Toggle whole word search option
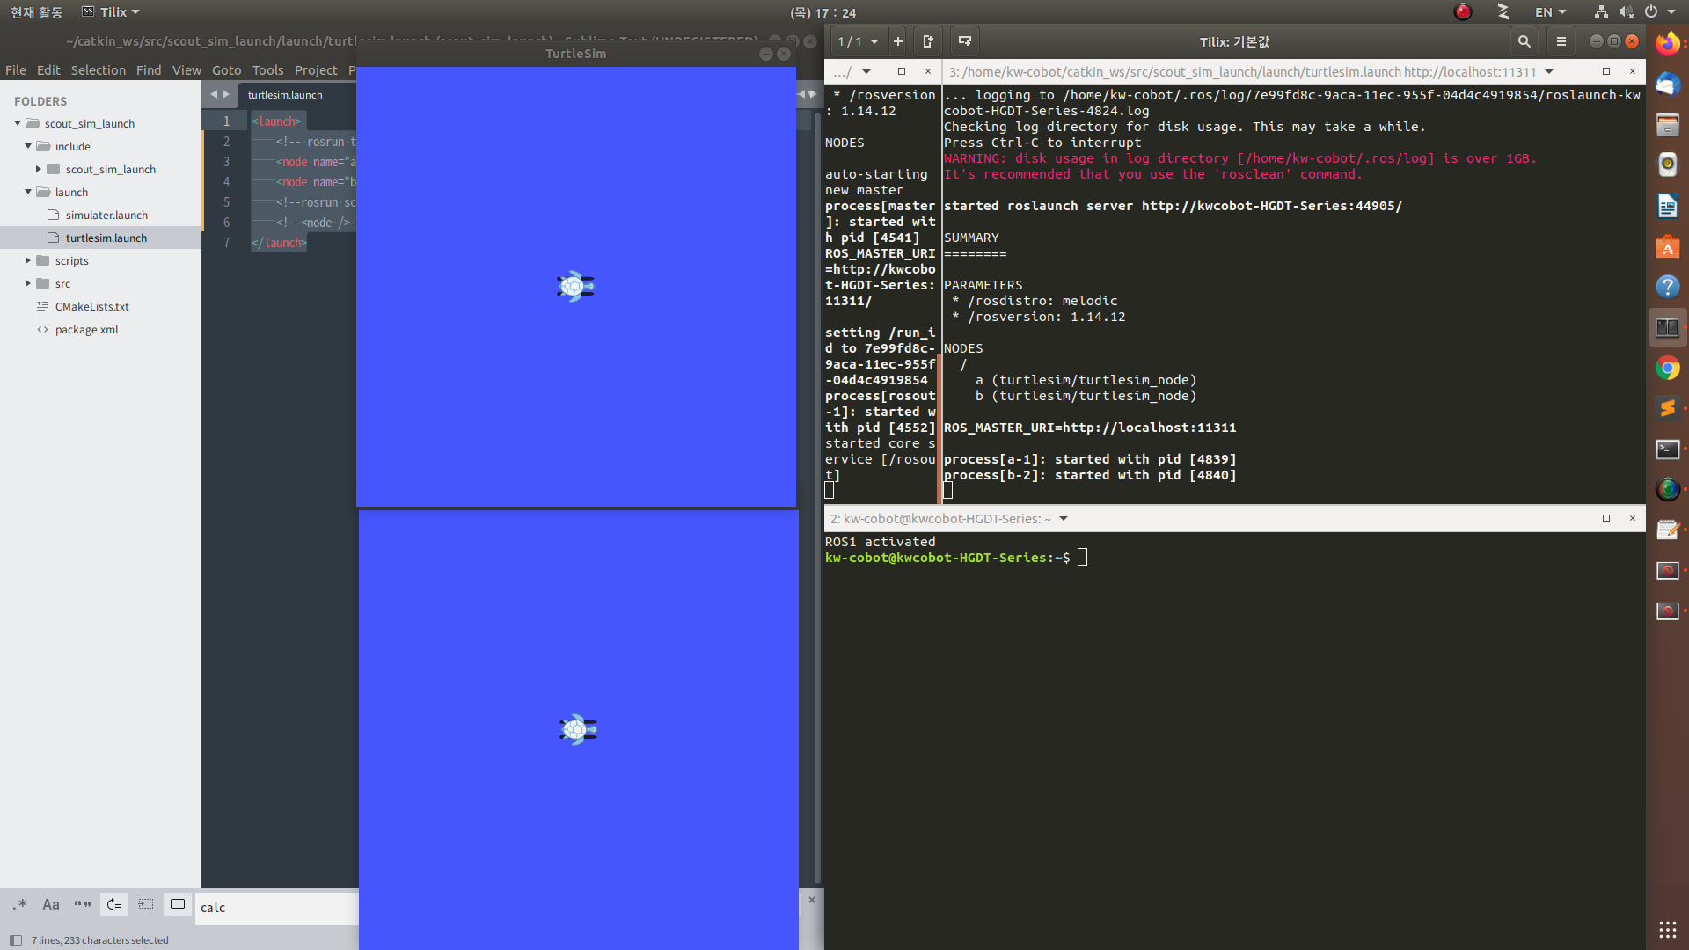This screenshot has height=950, width=1689. (x=83, y=904)
